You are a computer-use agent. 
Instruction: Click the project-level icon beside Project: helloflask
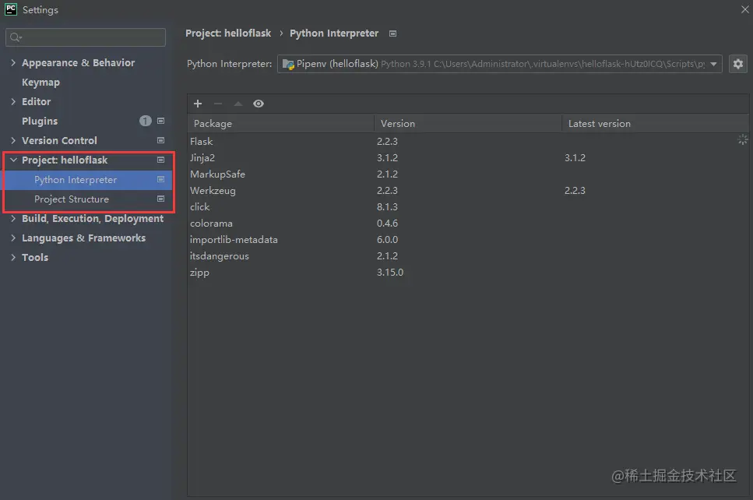coord(161,160)
